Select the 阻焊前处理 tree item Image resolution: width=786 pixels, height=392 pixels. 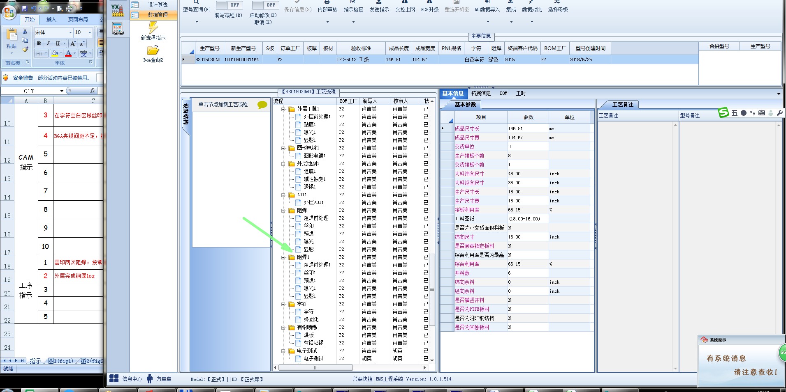pyautogui.click(x=316, y=218)
